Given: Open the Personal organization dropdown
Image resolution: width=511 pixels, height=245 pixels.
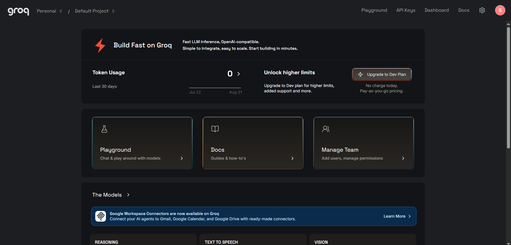Looking at the screenshot, I should tap(50, 11).
